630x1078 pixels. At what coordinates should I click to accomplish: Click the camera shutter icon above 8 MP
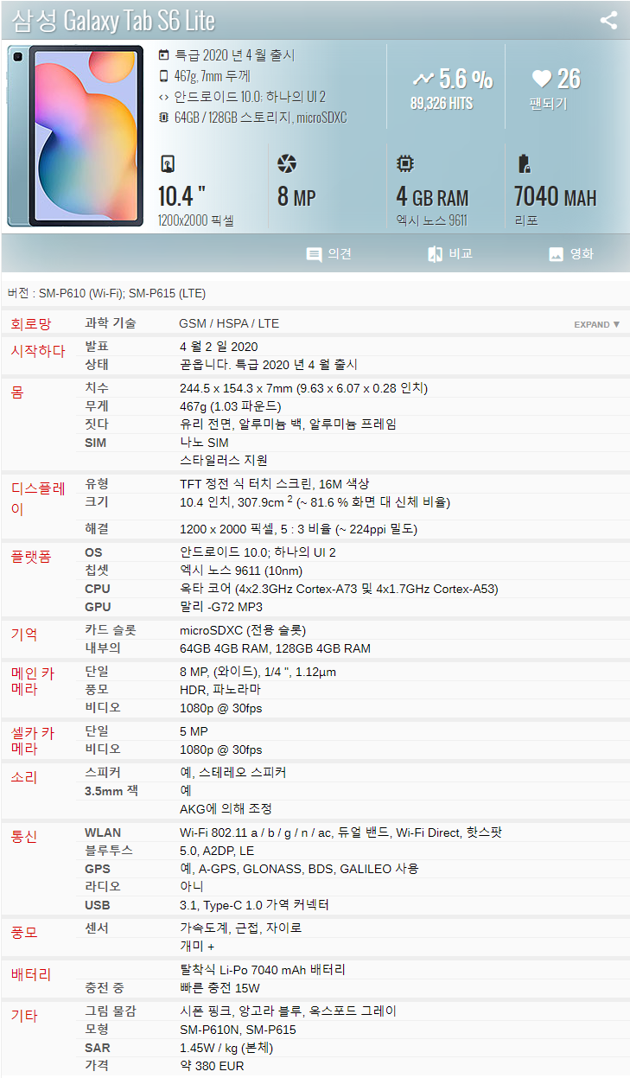tap(287, 164)
